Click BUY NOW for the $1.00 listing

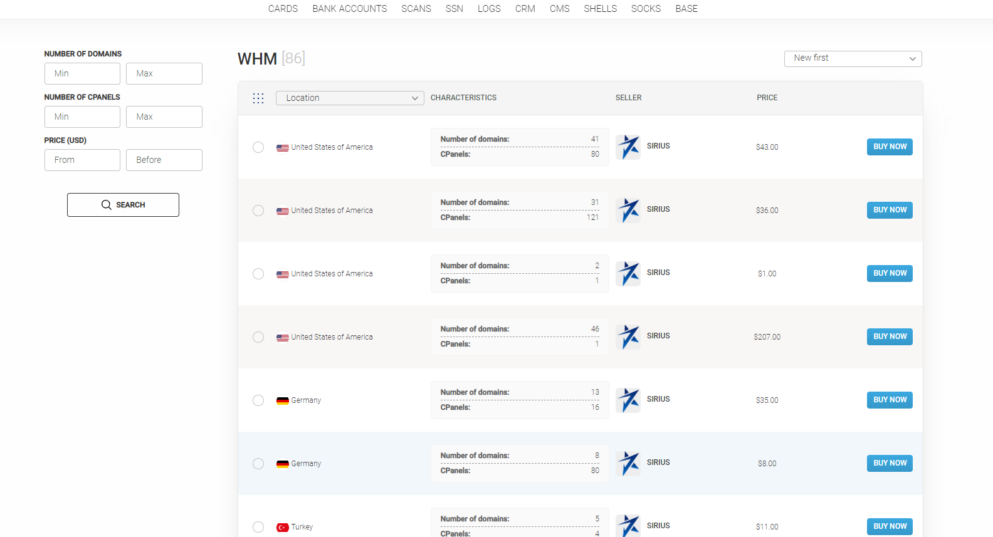(x=890, y=273)
